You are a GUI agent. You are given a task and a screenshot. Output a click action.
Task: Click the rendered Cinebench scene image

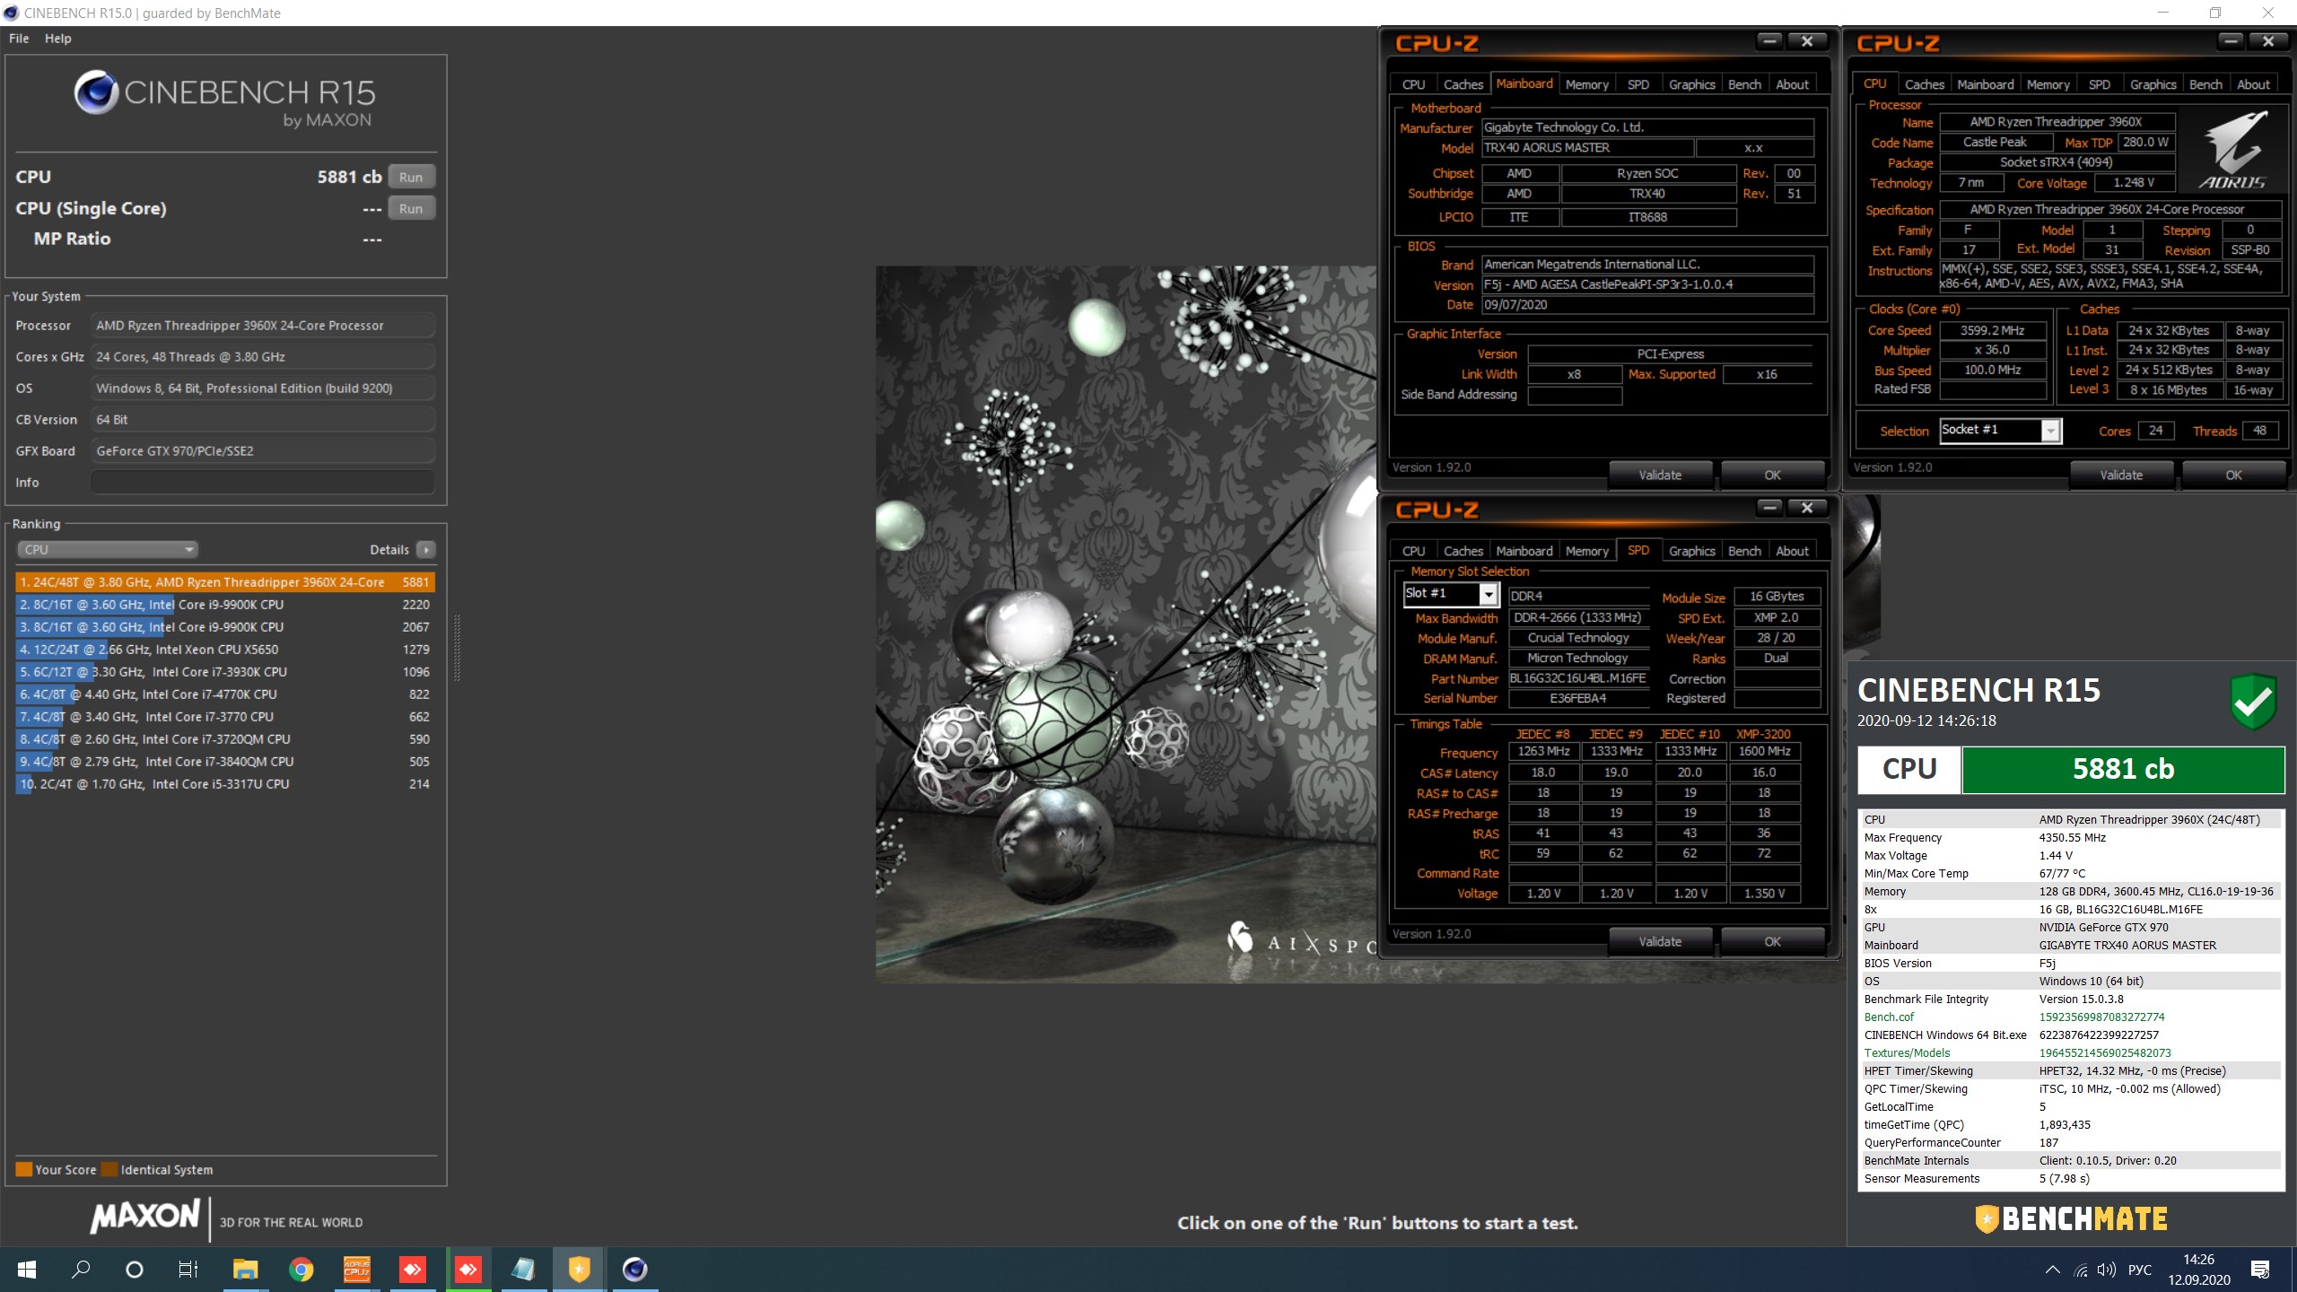click(x=1126, y=624)
